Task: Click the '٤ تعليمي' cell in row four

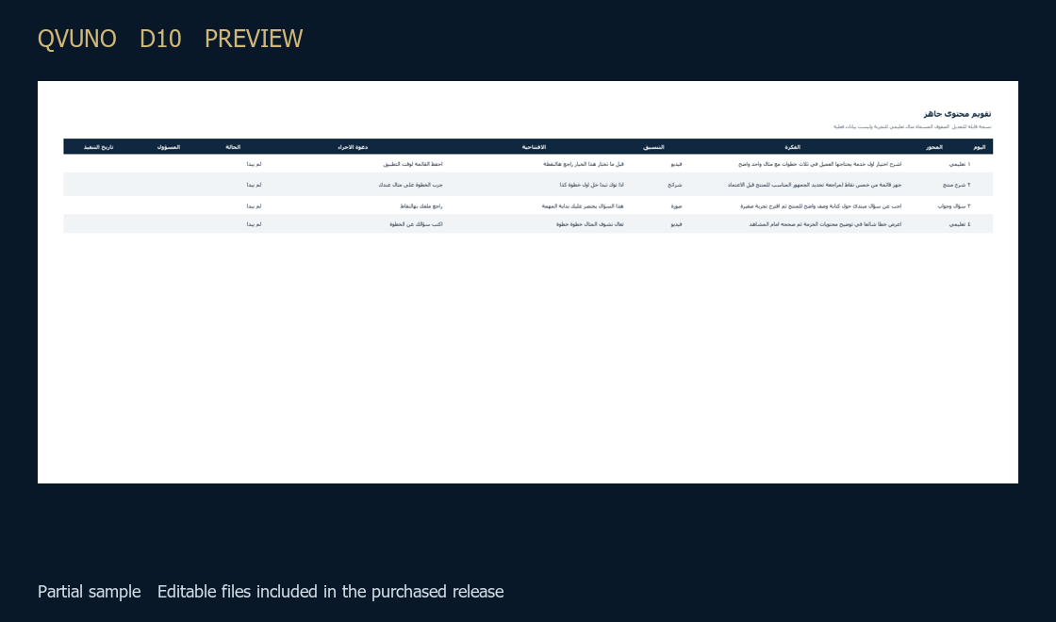Action: click(960, 224)
